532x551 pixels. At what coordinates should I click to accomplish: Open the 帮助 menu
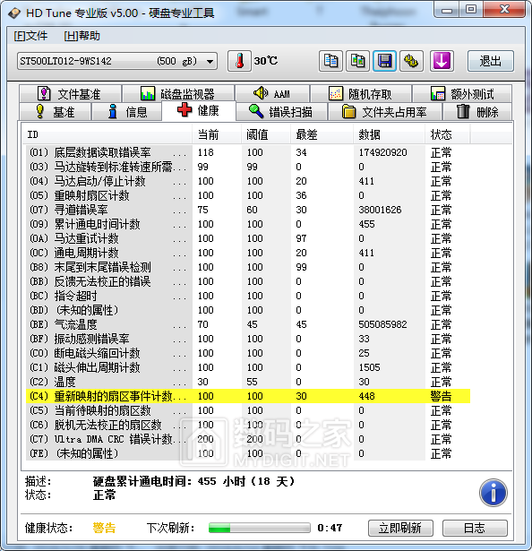pyautogui.click(x=82, y=36)
